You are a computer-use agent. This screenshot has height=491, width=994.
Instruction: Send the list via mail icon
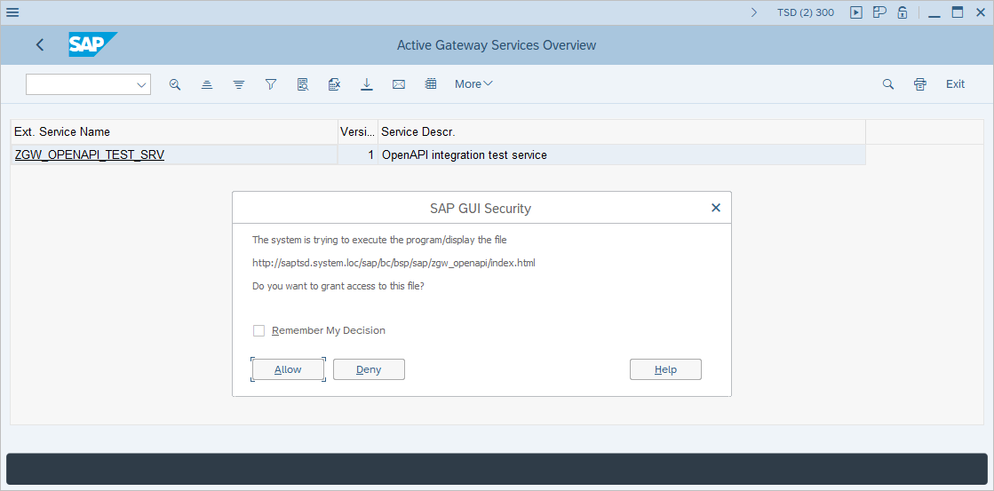click(x=399, y=84)
